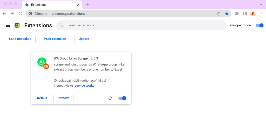Remove the WA Group Links Scraper extension
266x123 pixels.
[64, 98]
